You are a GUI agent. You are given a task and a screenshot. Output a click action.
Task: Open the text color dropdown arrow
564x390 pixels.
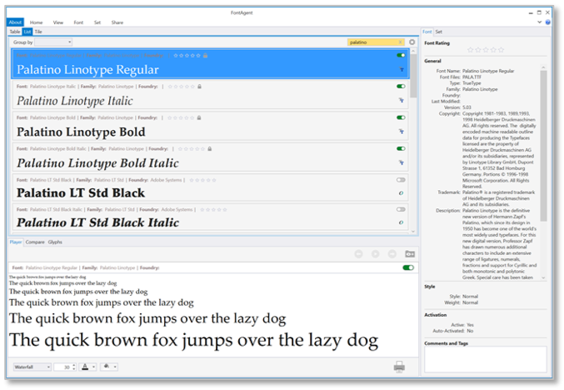click(93, 367)
